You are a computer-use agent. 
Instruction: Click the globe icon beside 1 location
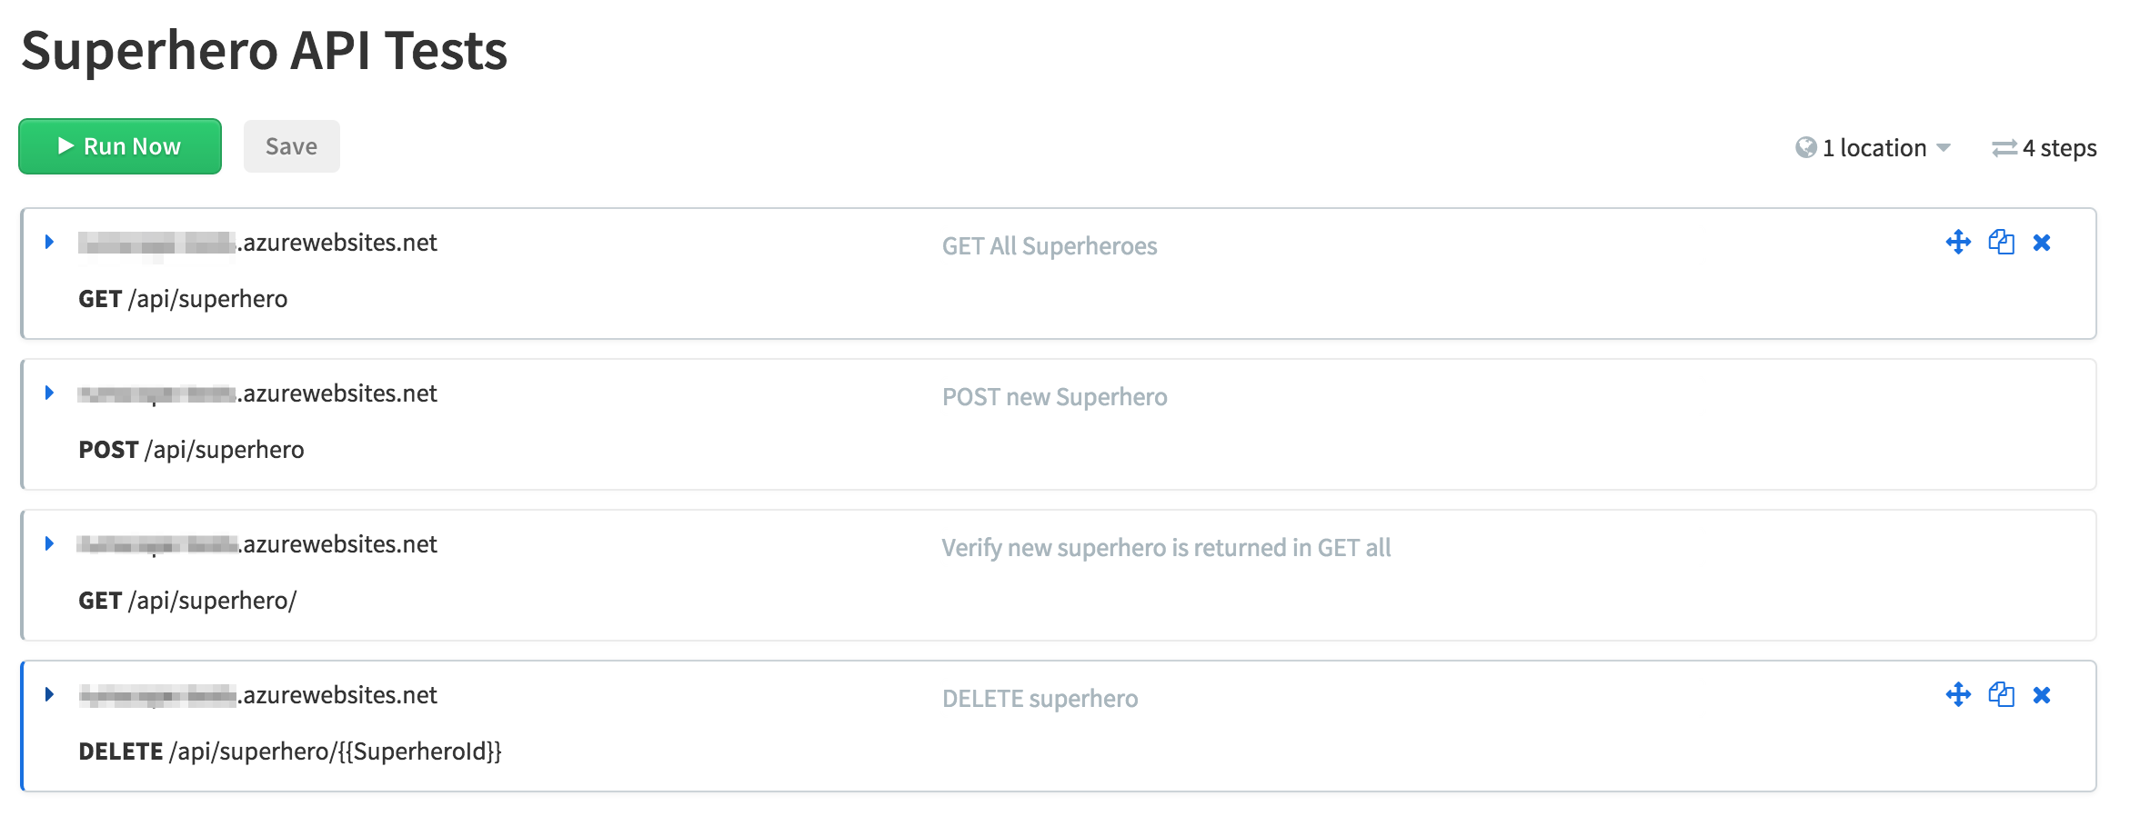1805,147
